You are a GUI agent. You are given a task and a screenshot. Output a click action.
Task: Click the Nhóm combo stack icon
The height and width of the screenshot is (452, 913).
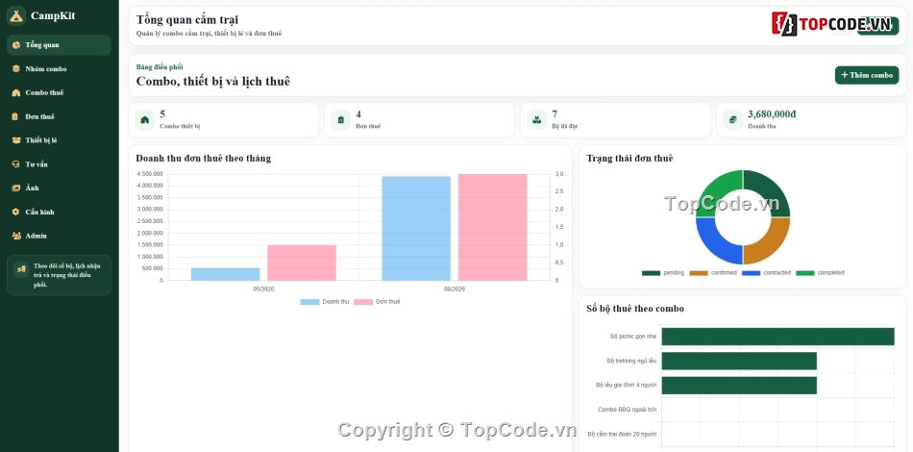(16, 68)
